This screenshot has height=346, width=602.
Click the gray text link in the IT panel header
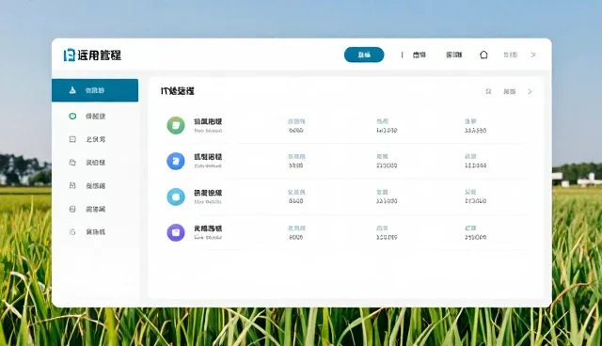tap(510, 91)
